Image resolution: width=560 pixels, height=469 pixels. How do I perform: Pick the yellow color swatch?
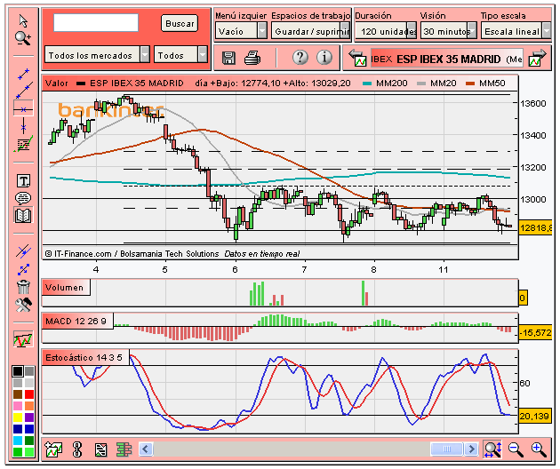coord(18,417)
